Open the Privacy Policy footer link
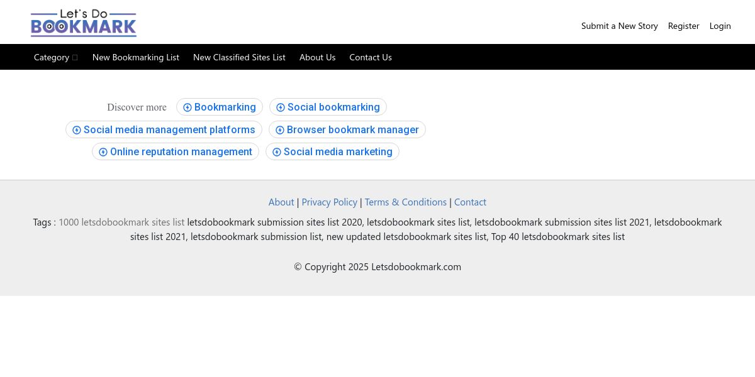The image size is (755, 377). pos(329,202)
